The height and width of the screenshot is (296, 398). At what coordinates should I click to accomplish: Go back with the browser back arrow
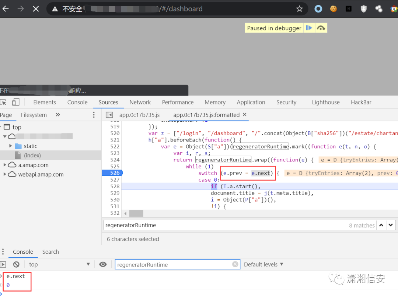[6, 9]
